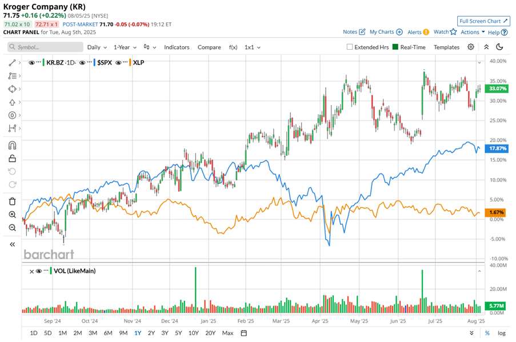
Task: Open the Compare symbols button
Action: pyautogui.click(x=209, y=47)
